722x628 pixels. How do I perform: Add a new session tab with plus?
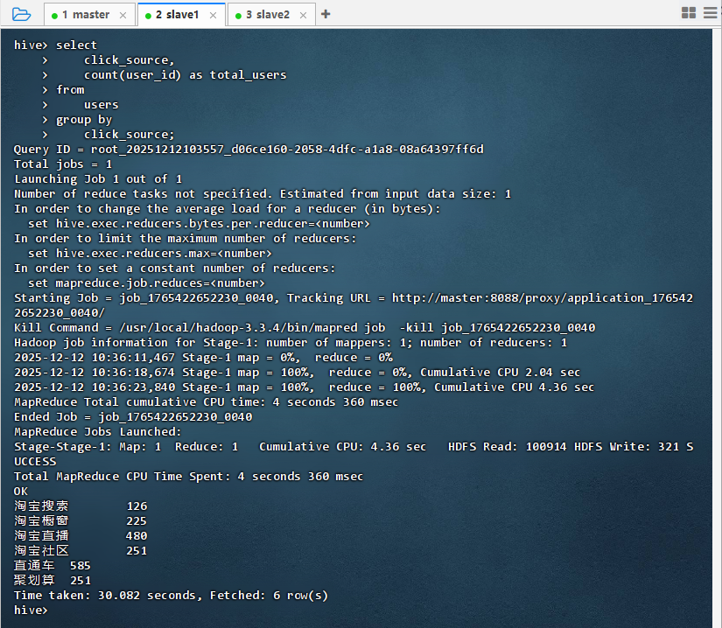tap(326, 14)
